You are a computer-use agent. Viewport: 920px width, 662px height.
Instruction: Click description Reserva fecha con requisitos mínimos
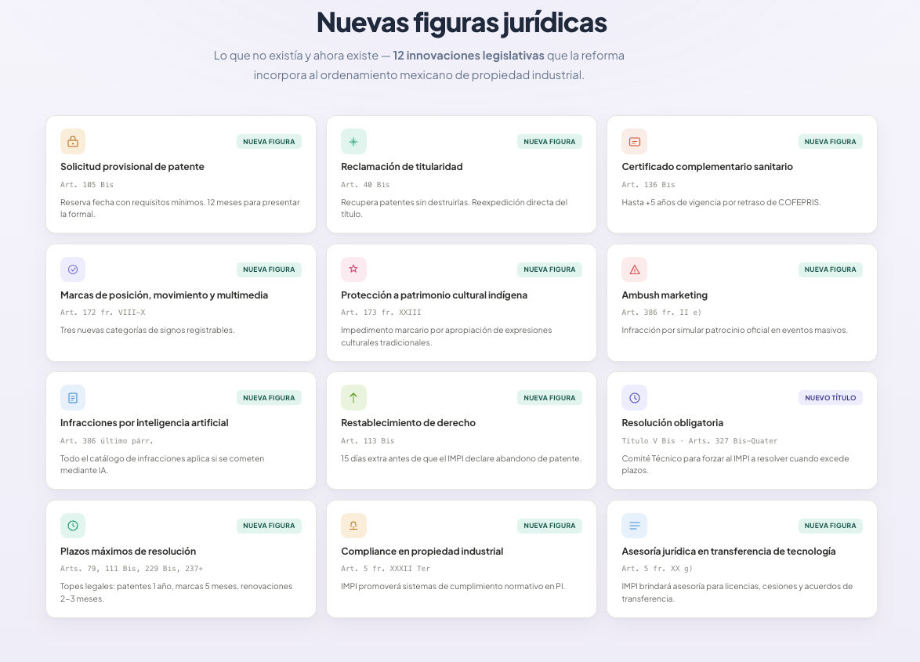[180, 208]
